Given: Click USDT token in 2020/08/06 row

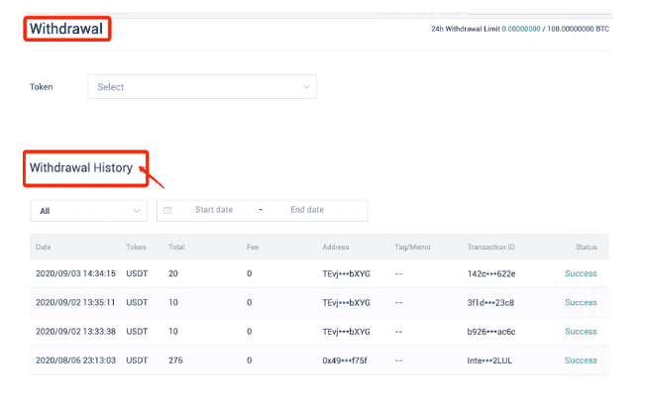Looking at the screenshot, I should click(x=137, y=360).
